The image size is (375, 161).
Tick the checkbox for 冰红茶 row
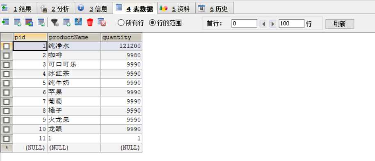point(7,74)
